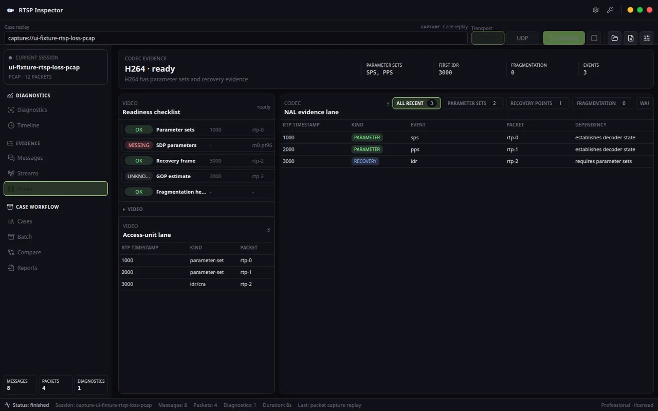Click the Messages chat icon
658x411 pixels.
(x=11, y=158)
